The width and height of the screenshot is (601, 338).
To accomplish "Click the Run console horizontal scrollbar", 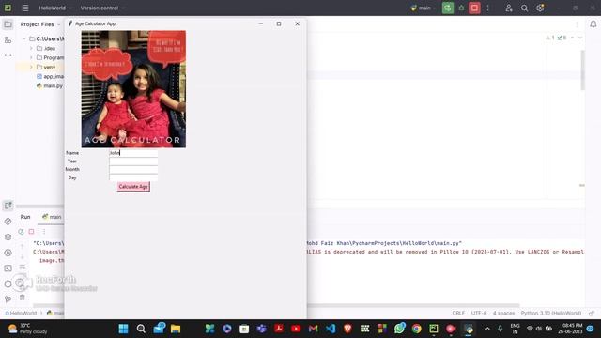I will click(x=276, y=305).
